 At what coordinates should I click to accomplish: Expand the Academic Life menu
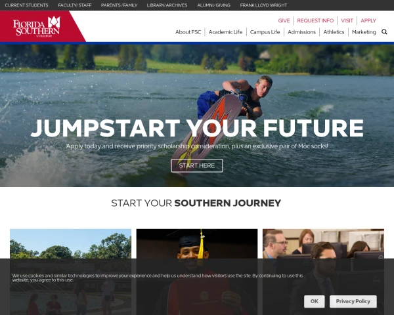tap(225, 32)
